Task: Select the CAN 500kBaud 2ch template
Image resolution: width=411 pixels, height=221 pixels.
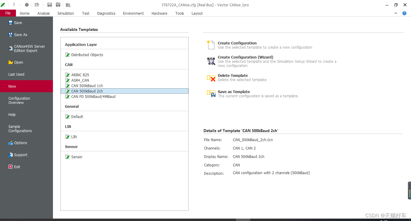Action: point(125,91)
